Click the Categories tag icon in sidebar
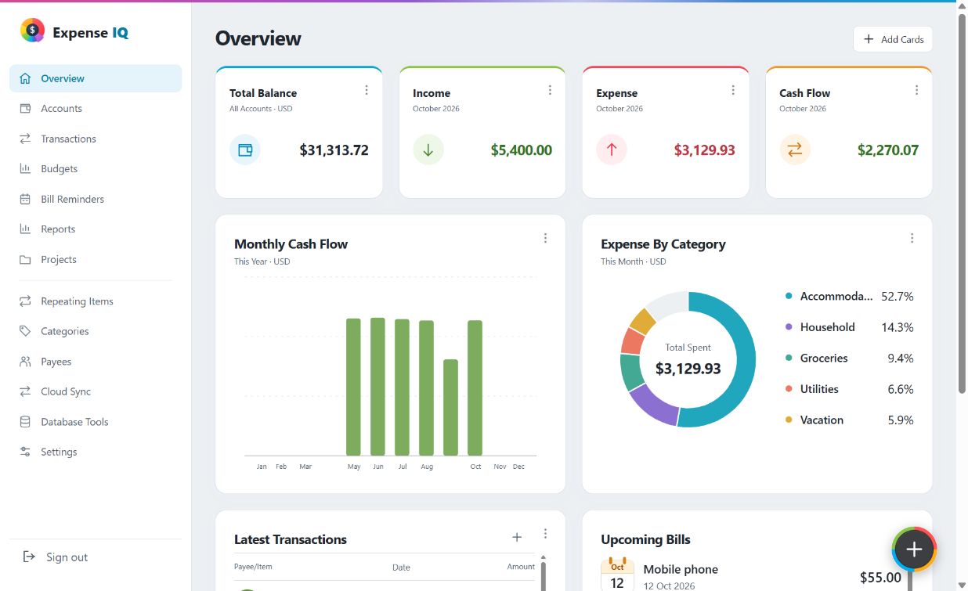The image size is (968, 591). 25,331
